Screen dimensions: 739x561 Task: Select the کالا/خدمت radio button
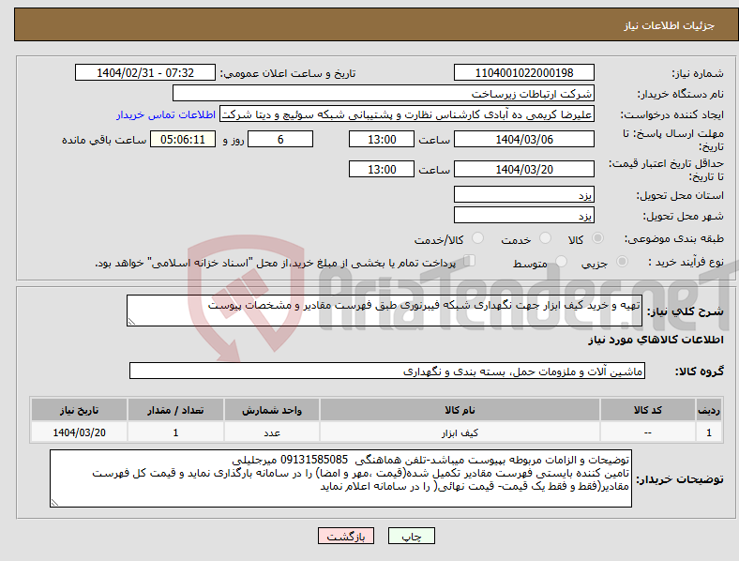[x=477, y=238]
